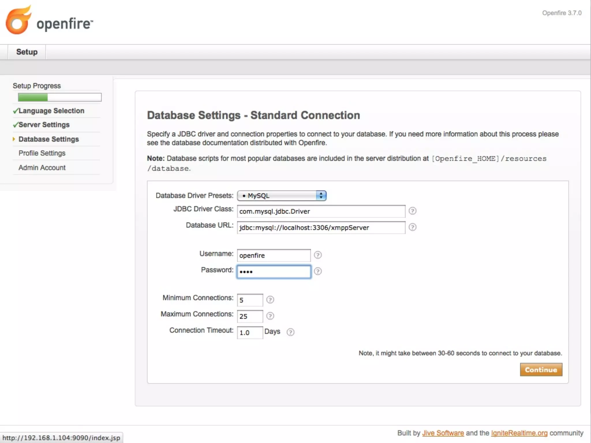Open the Database Driver Presets dropdown
591x443 pixels.
point(282,196)
